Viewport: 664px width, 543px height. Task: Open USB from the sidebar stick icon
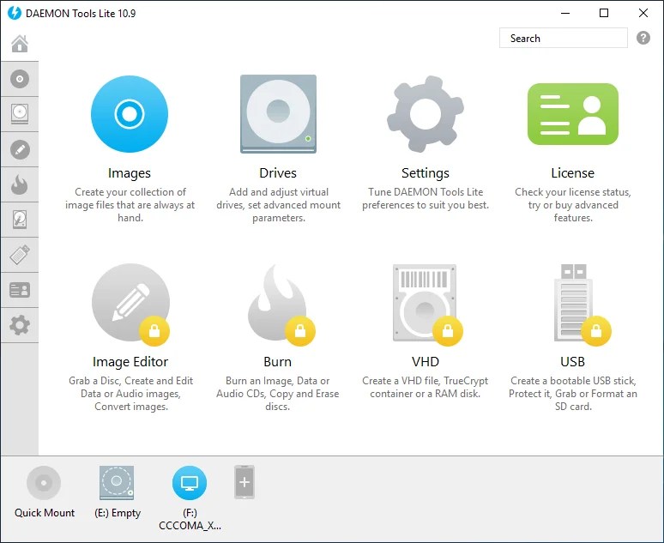(20, 255)
